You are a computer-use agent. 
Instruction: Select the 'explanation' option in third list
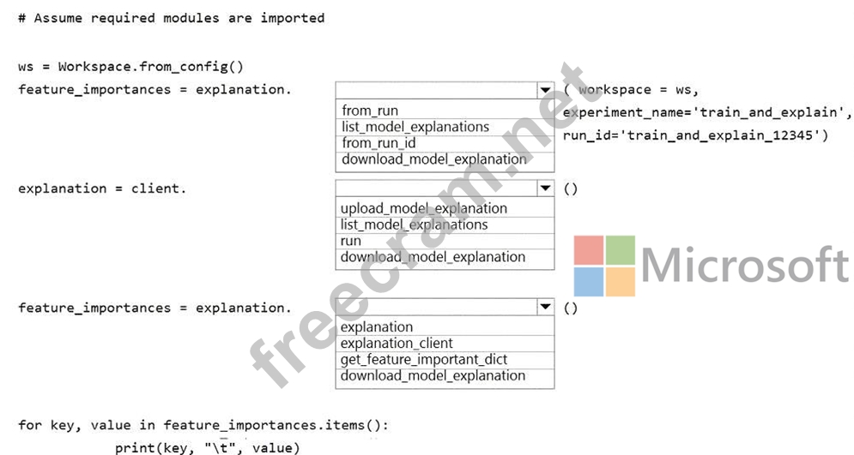[x=377, y=326]
